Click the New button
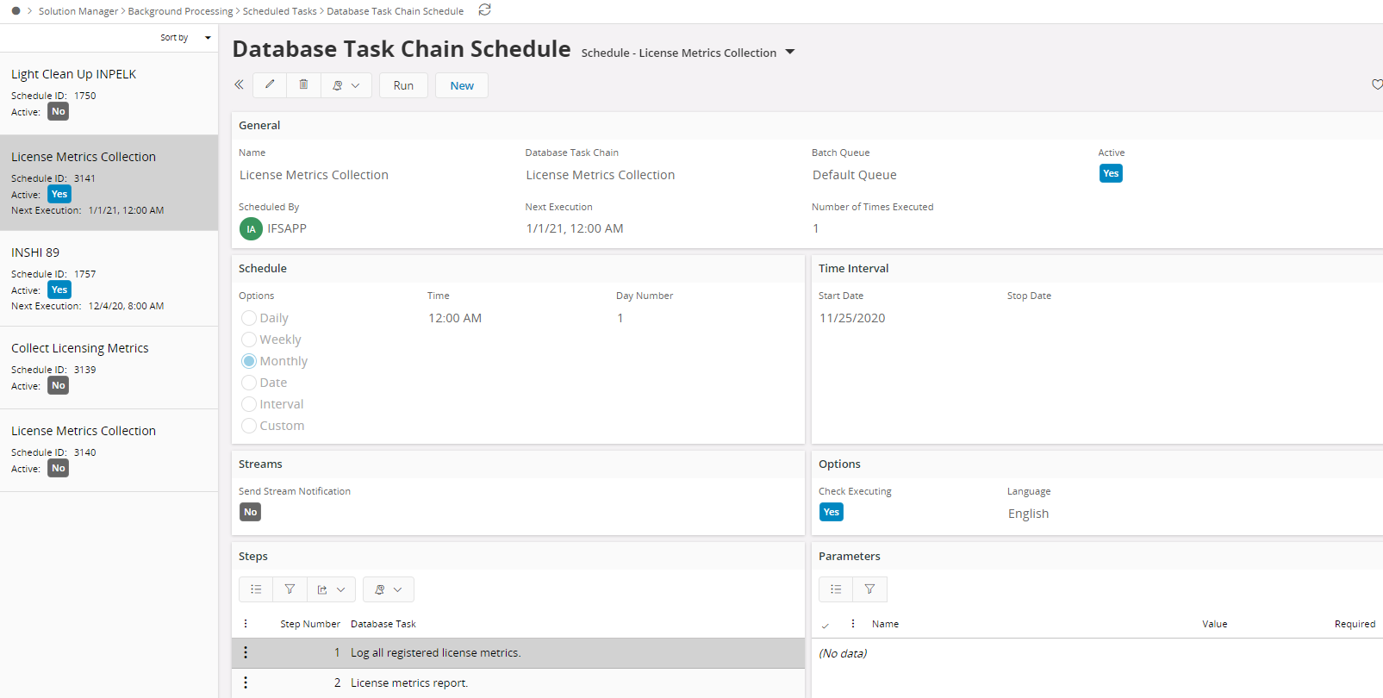This screenshot has width=1383, height=698. point(462,85)
